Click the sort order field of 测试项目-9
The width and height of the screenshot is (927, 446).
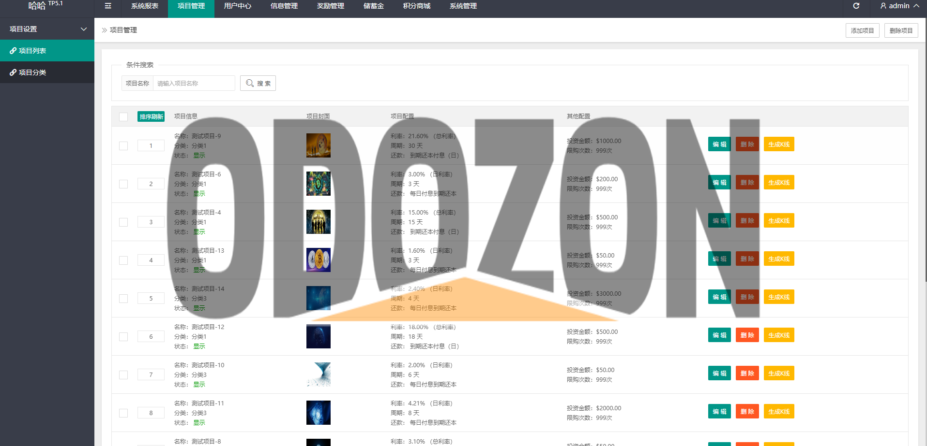pos(151,145)
